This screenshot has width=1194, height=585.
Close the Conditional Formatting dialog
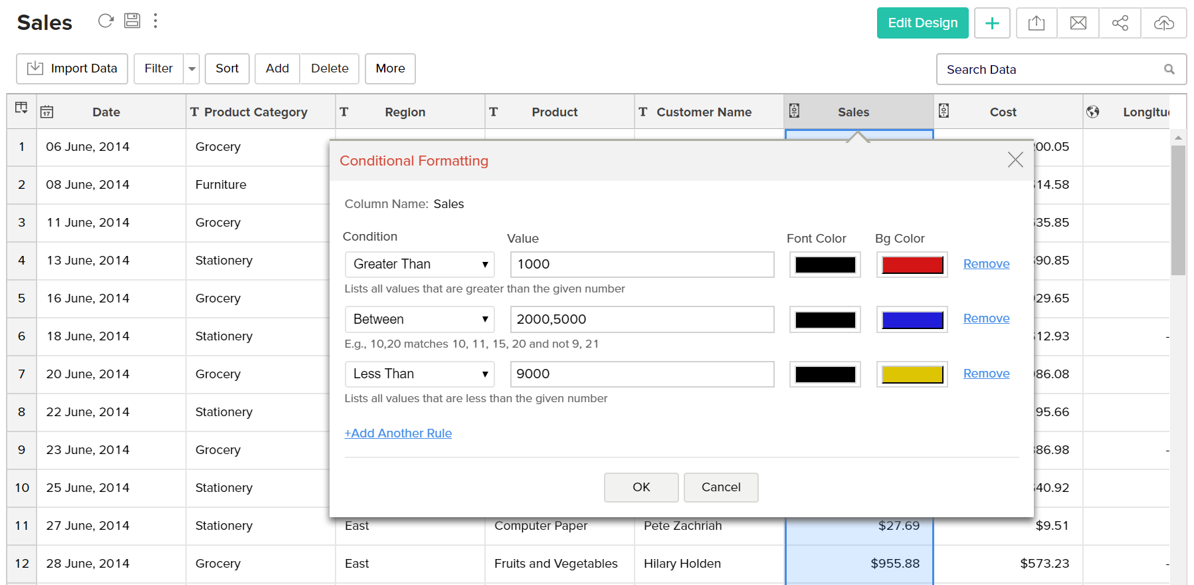(1015, 160)
